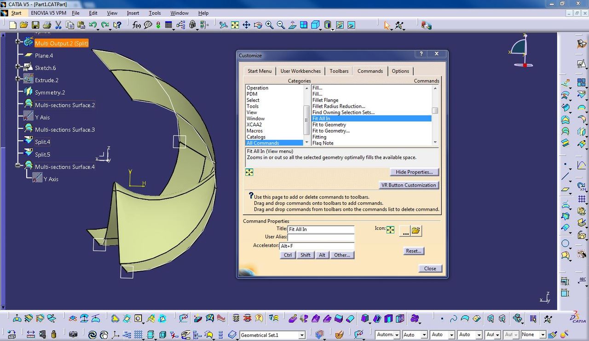This screenshot has width=589, height=341.
Task: Open the Insert menu
Action: [133, 13]
